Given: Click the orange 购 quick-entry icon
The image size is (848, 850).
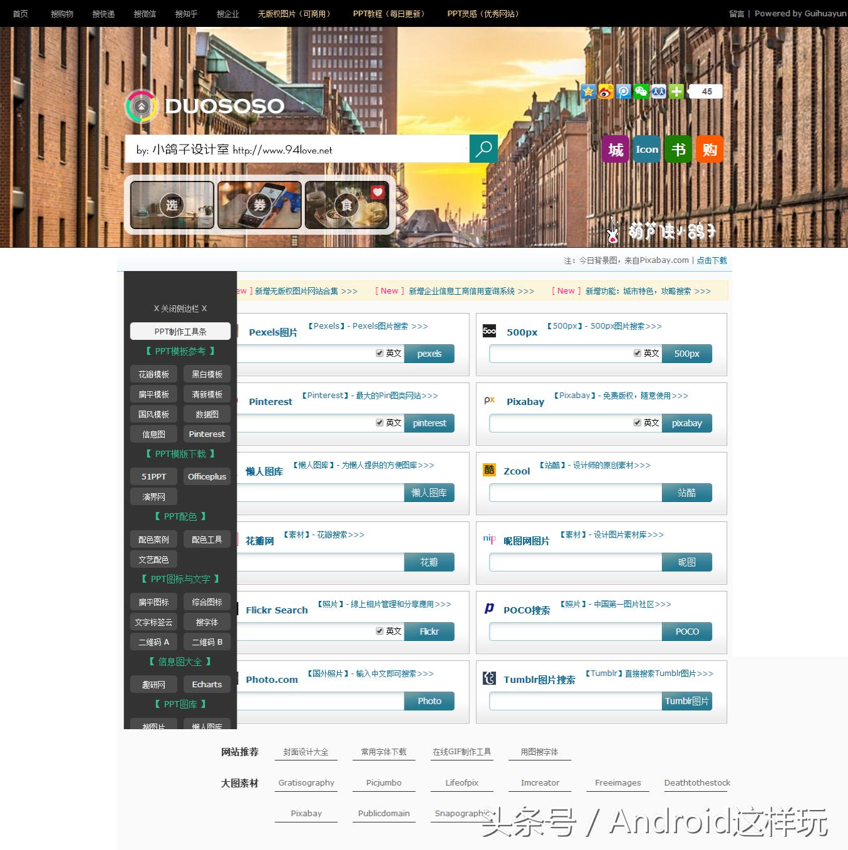Looking at the screenshot, I should (x=709, y=149).
